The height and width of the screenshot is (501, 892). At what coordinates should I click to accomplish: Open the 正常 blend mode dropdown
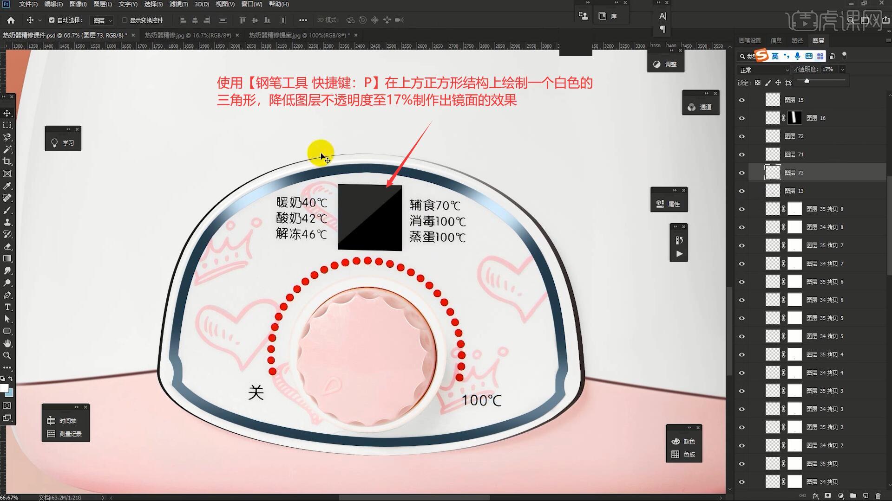(x=764, y=70)
